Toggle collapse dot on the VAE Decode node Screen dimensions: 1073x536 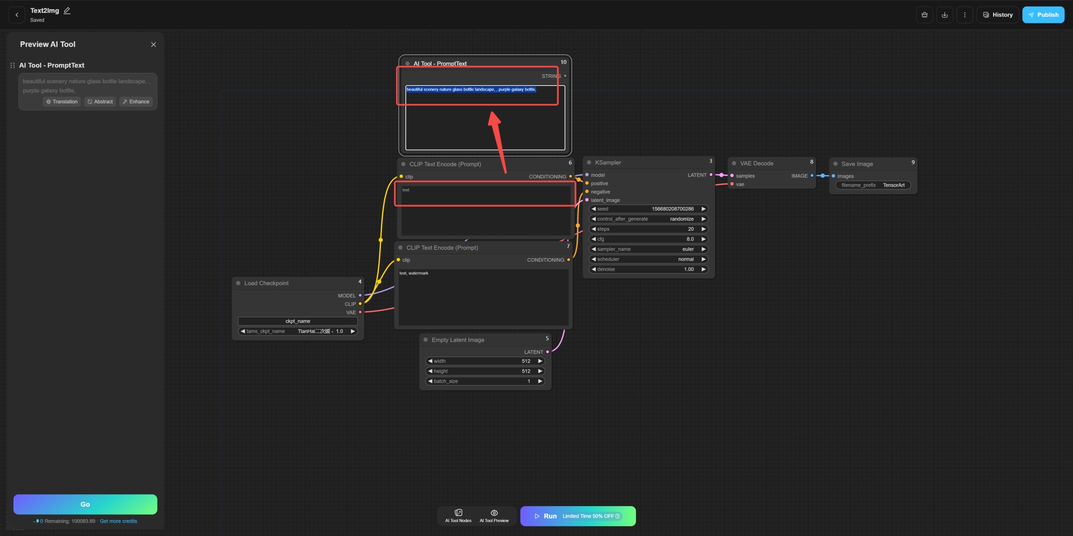(x=735, y=163)
